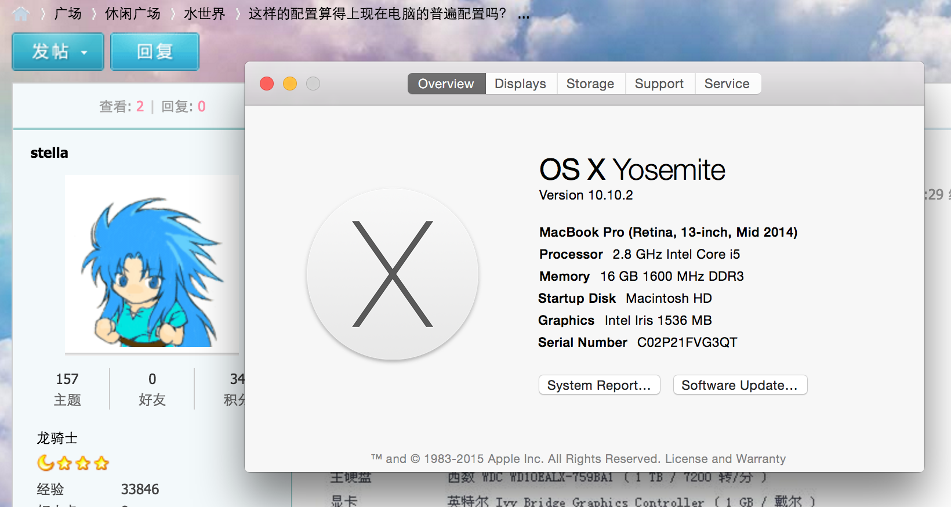Click the OS X Yosemite logo

point(393,274)
